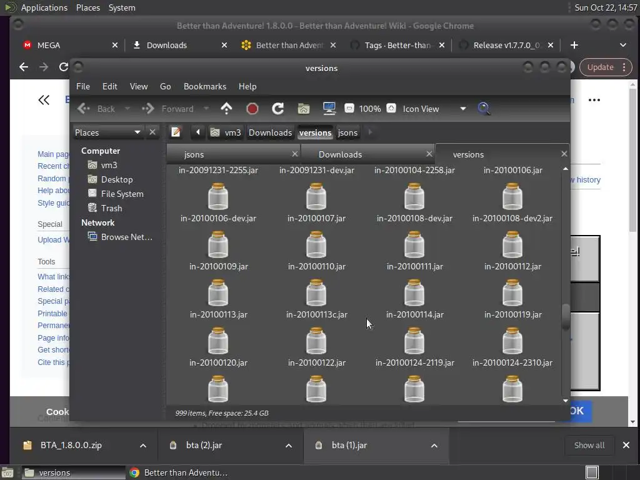Reload the current folder view
This screenshot has width=640, height=480.
click(278, 109)
